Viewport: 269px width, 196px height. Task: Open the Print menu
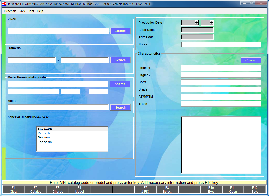pyautogui.click(x=31, y=11)
